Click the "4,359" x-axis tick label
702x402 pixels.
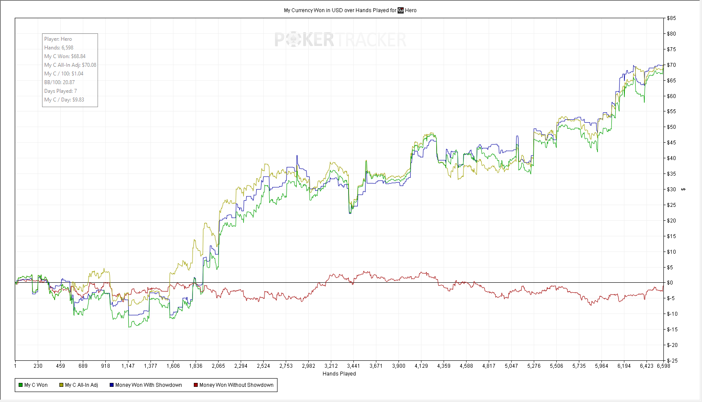(x=444, y=366)
